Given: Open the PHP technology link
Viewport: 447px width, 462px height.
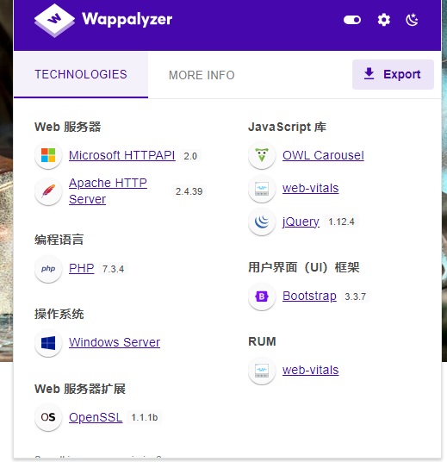Looking at the screenshot, I should [x=82, y=268].
